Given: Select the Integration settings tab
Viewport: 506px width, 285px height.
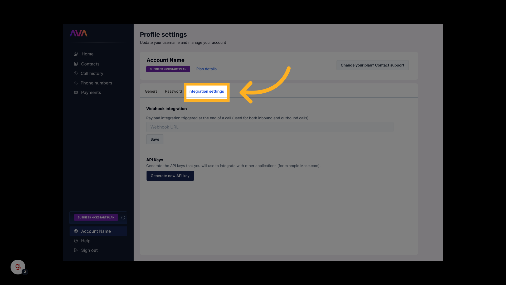Looking at the screenshot, I should [x=206, y=91].
